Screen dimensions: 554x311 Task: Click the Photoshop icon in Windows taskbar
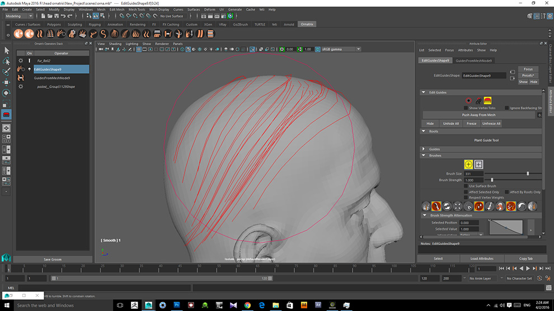click(x=177, y=305)
